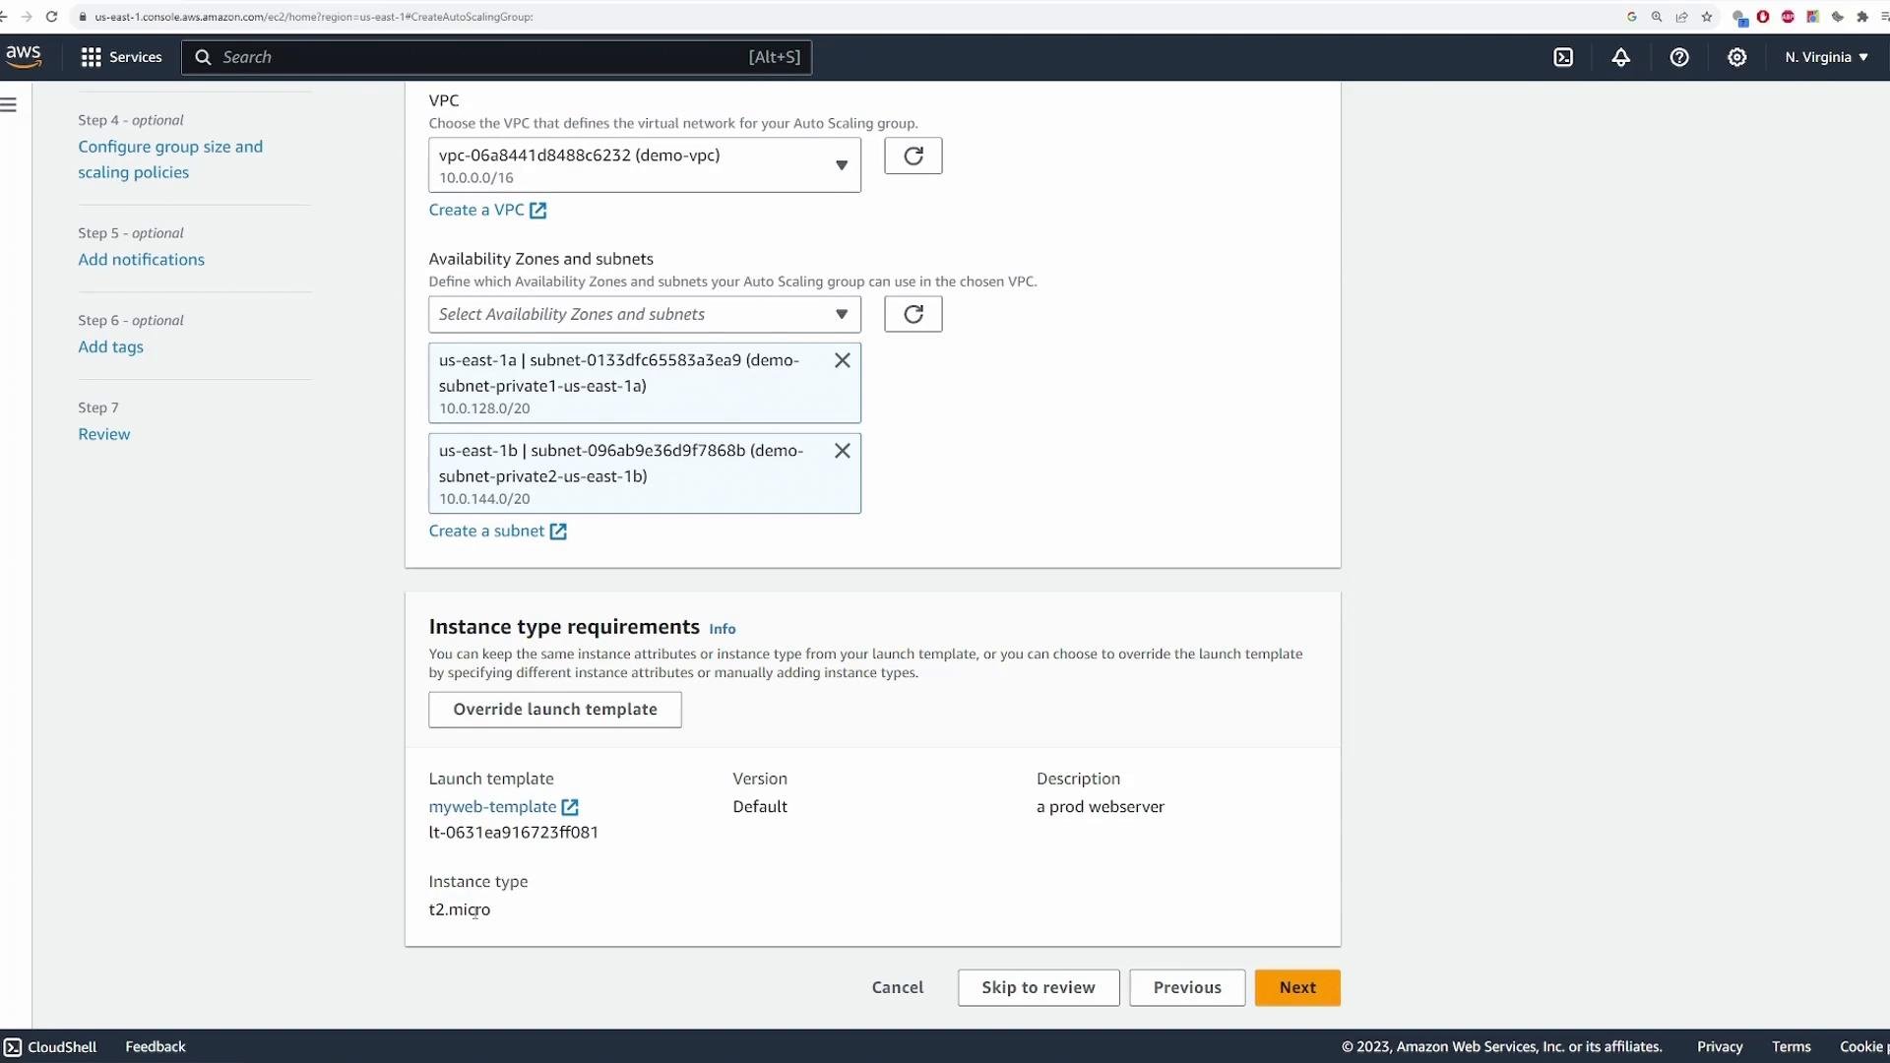The width and height of the screenshot is (1890, 1063).
Task: Click the Previous button
Action: pos(1187,987)
